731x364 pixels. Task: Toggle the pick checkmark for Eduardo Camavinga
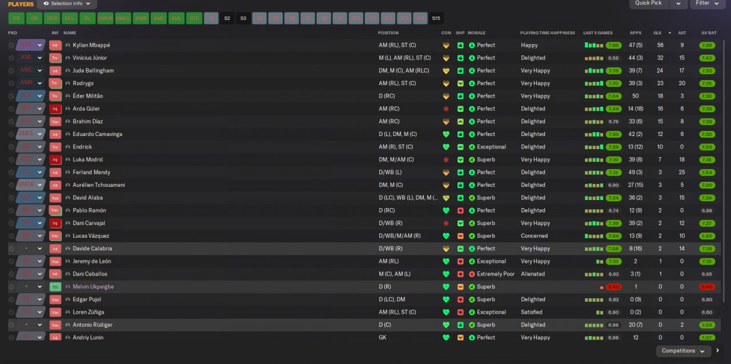pos(11,134)
